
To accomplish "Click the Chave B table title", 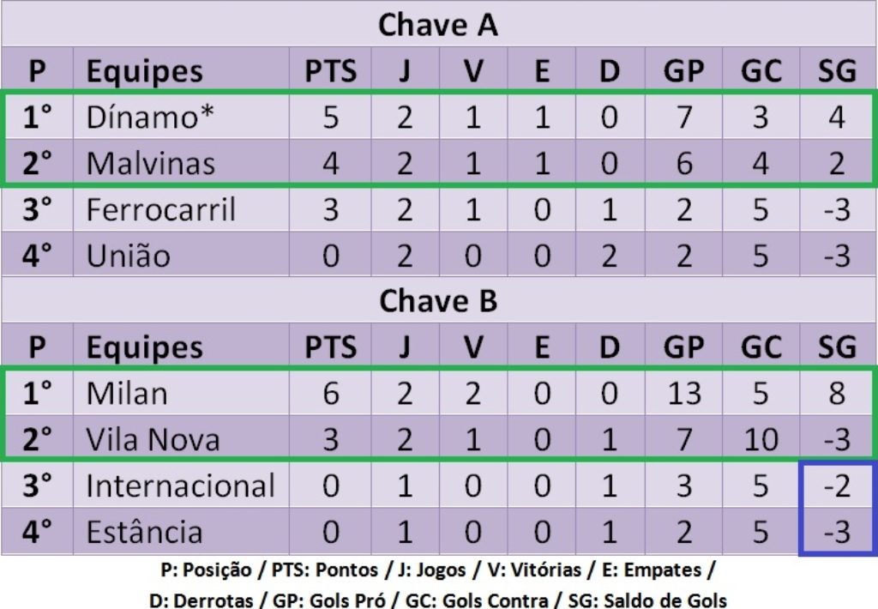I will [x=438, y=301].
